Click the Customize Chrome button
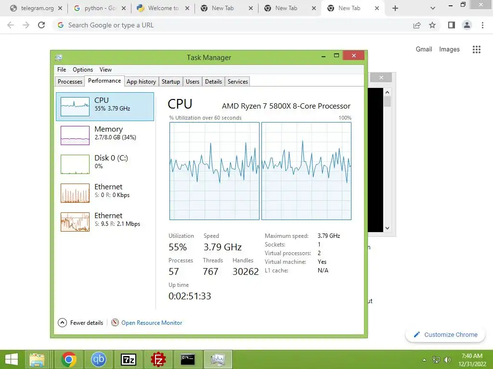Image resolution: width=493 pixels, height=369 pixels. pos(446,334)
